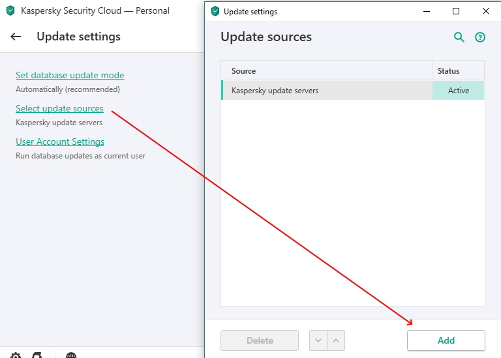Toggle the Active status of Kaspersky servers
The width and height of the screenshot is (501, 358).
tap(458, 91)
